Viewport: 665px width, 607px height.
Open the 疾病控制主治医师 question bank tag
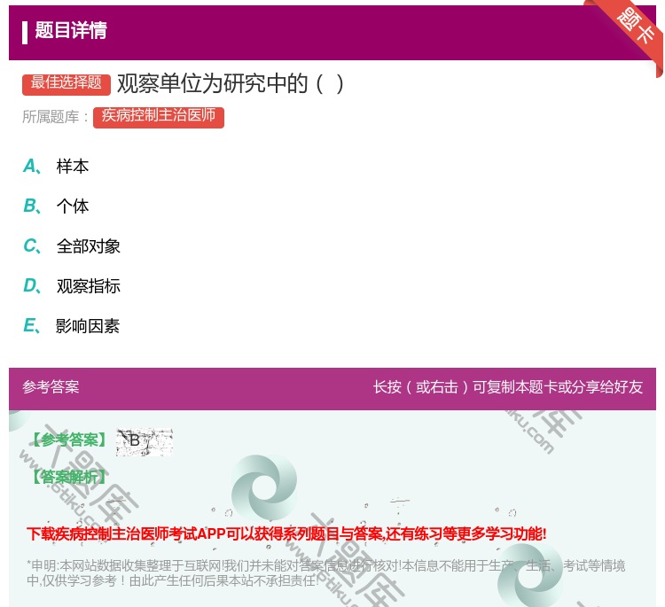click(159, 117)
